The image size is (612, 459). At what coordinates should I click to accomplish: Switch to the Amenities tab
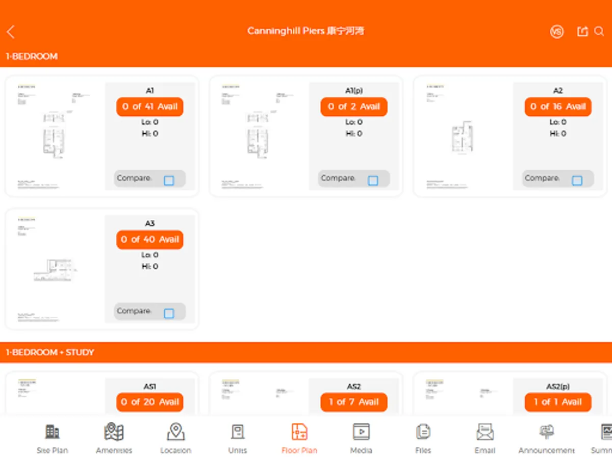[x=114, y=439]
